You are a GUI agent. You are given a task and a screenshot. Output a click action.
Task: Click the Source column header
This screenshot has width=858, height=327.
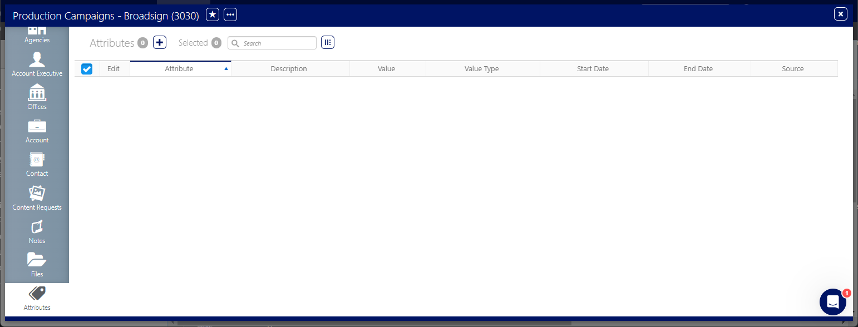[794, 69]
